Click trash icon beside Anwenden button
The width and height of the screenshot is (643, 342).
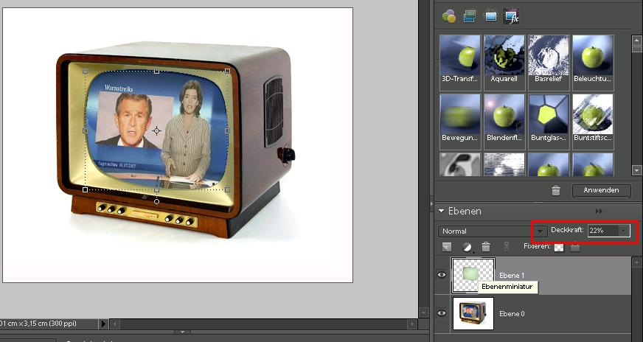[556, 190]
